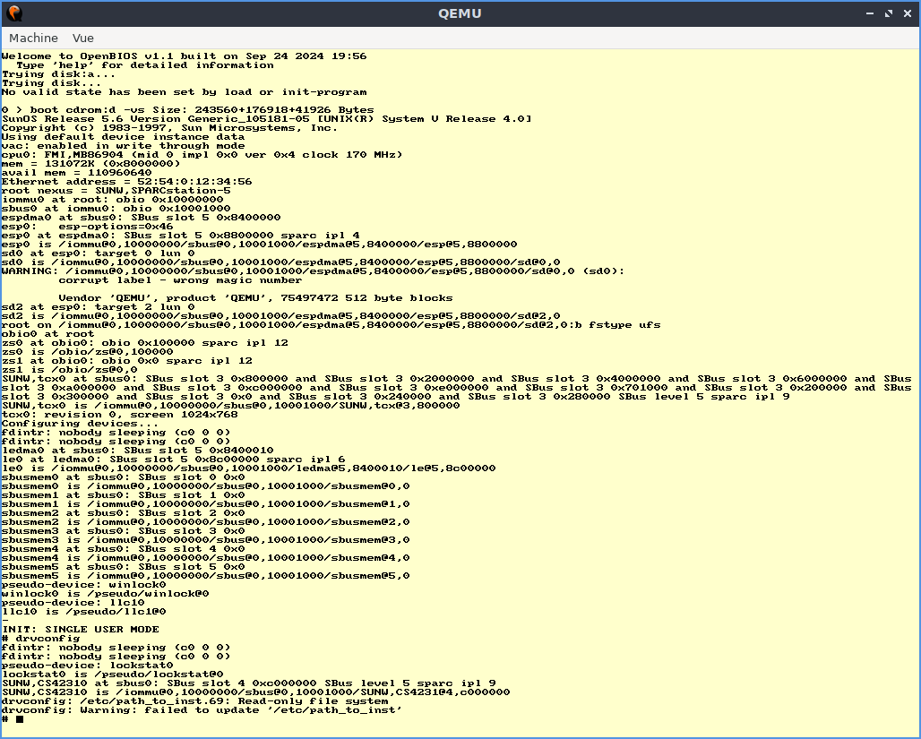The width and height of the screenshot is (921, 739).
Task: Click 'le0 at ledma0' line
Action: [x=173, y=460]
